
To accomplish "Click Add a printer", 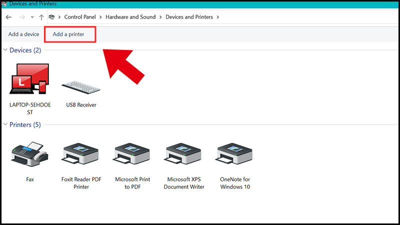I will (68, 34).
